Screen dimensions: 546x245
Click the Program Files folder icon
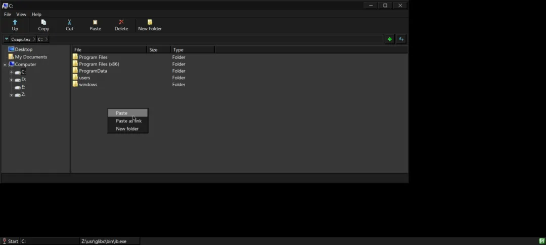[x=75, y=57]
